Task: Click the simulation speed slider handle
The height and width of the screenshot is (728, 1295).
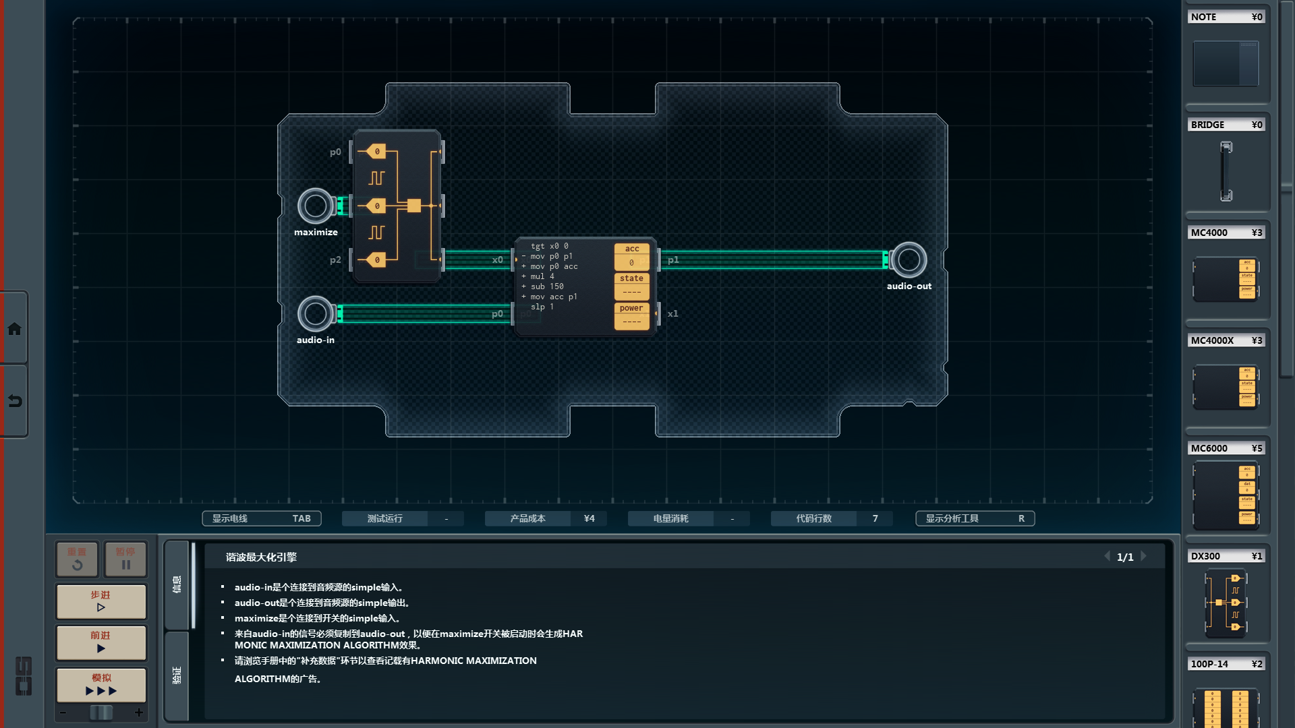Action: [101, 712]
